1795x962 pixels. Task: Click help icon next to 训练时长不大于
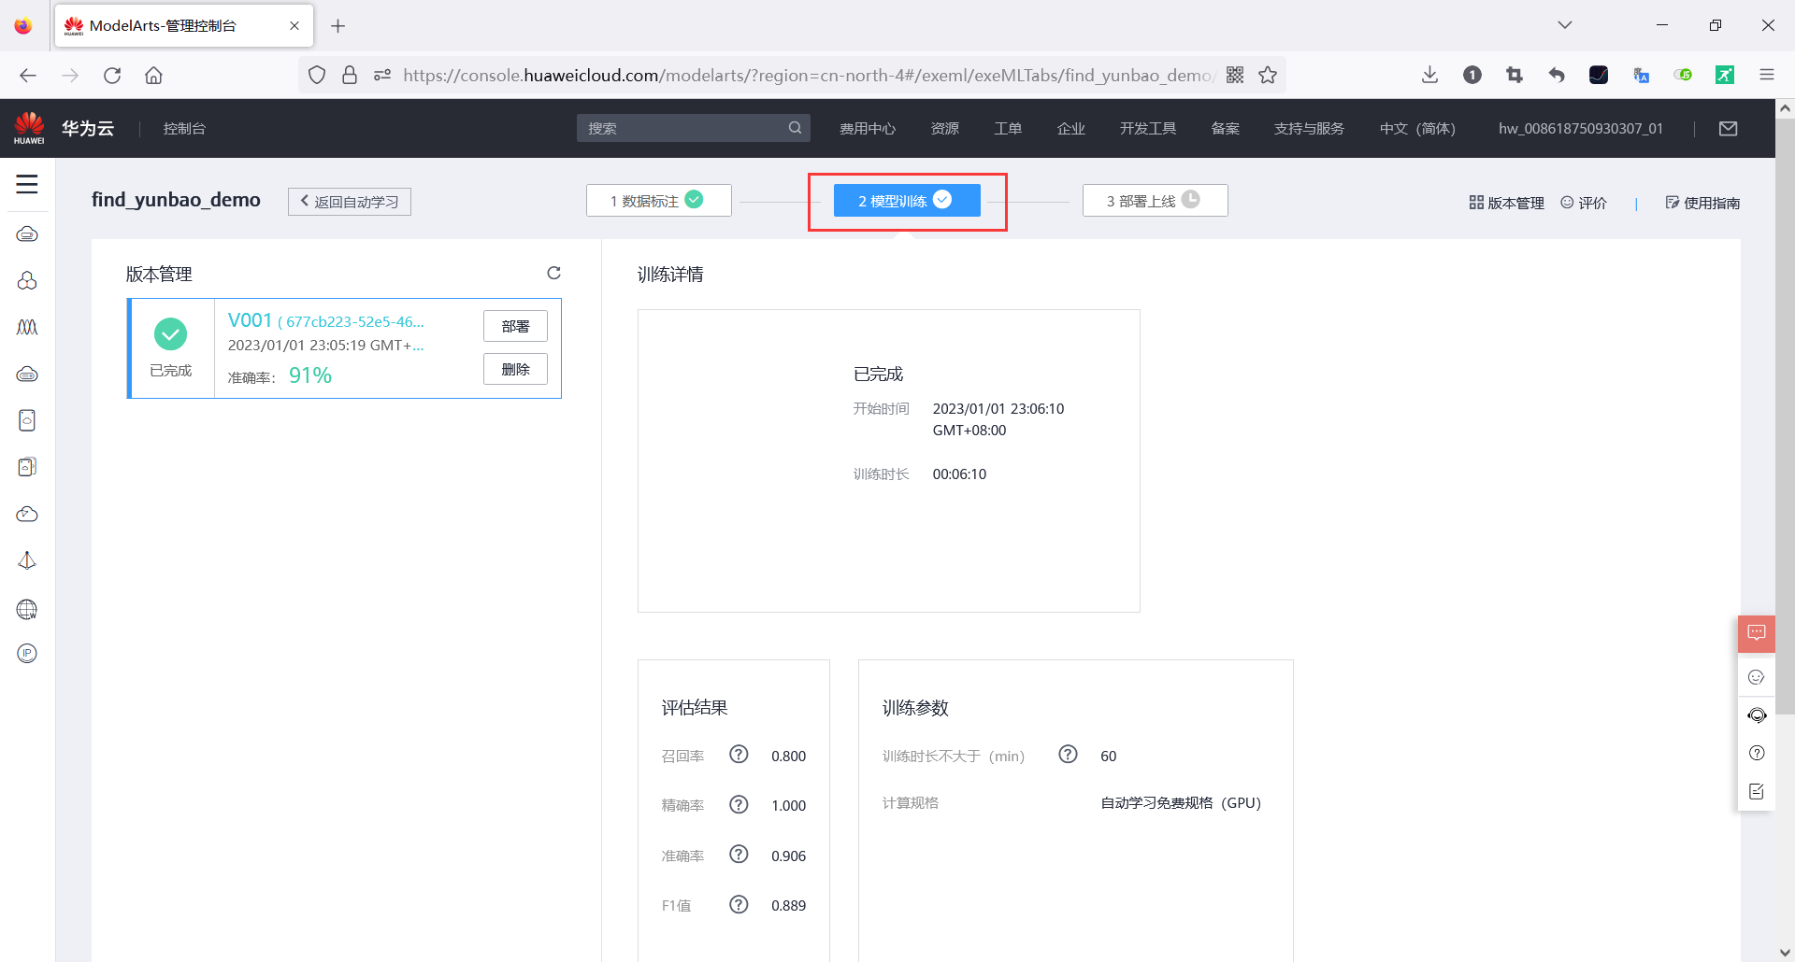(1068, 755)
